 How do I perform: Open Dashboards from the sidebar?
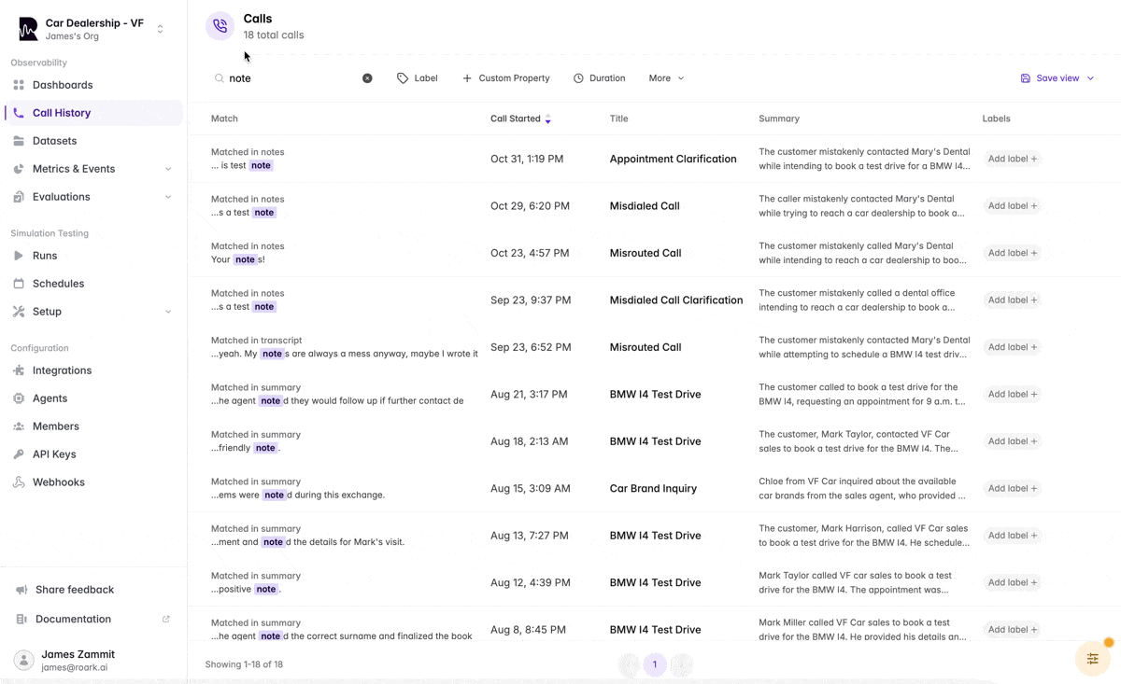[x=65, y=84]
